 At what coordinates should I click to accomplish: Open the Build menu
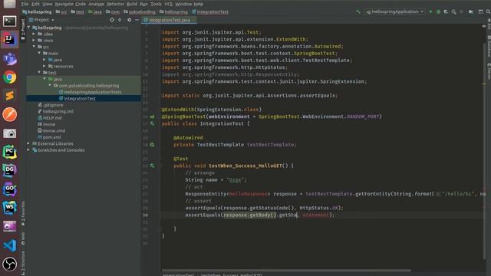[132, 4]
